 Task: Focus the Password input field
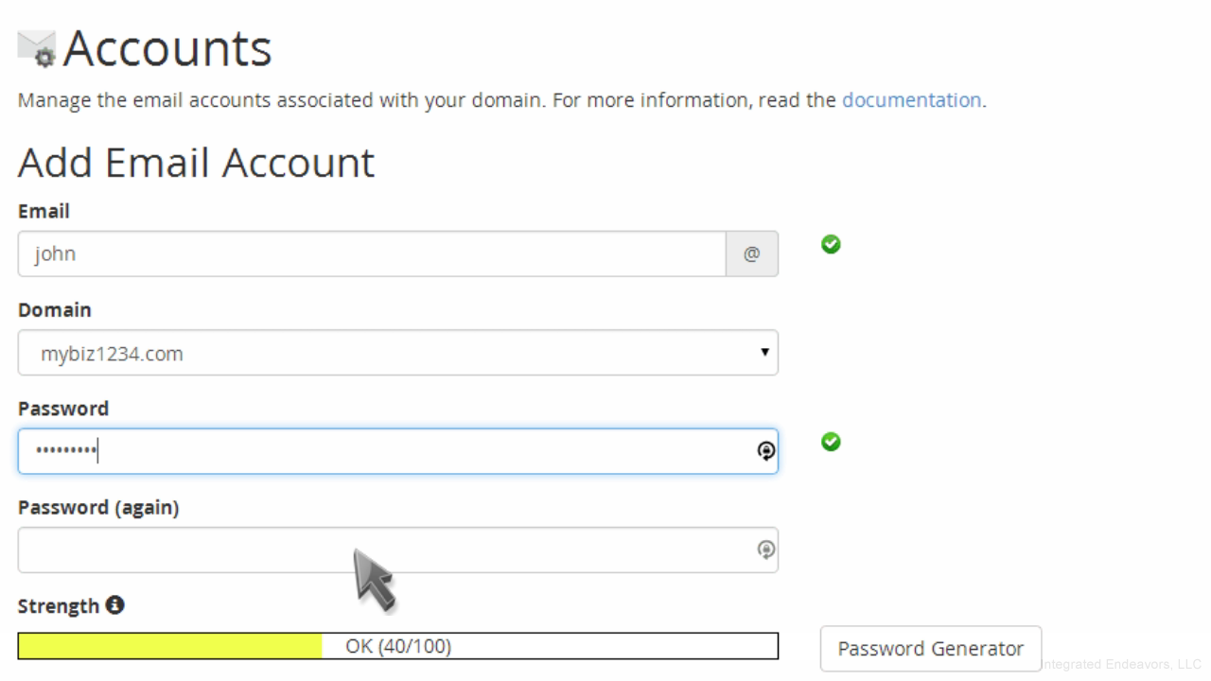(x=378, y=451)
